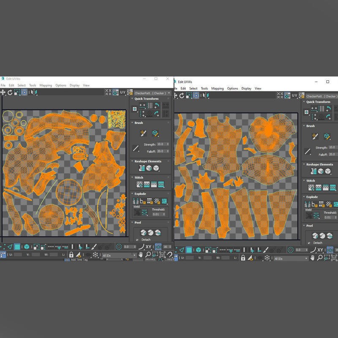The width and height of the screenshot is (338, 338).
Task: Select Move tool in left Edit UVWs window
Action: [3, 93]
